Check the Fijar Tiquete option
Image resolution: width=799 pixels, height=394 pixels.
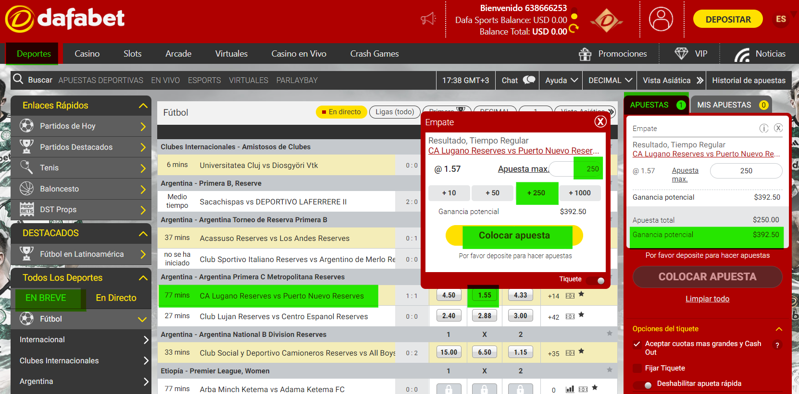[x=637, y=368]
